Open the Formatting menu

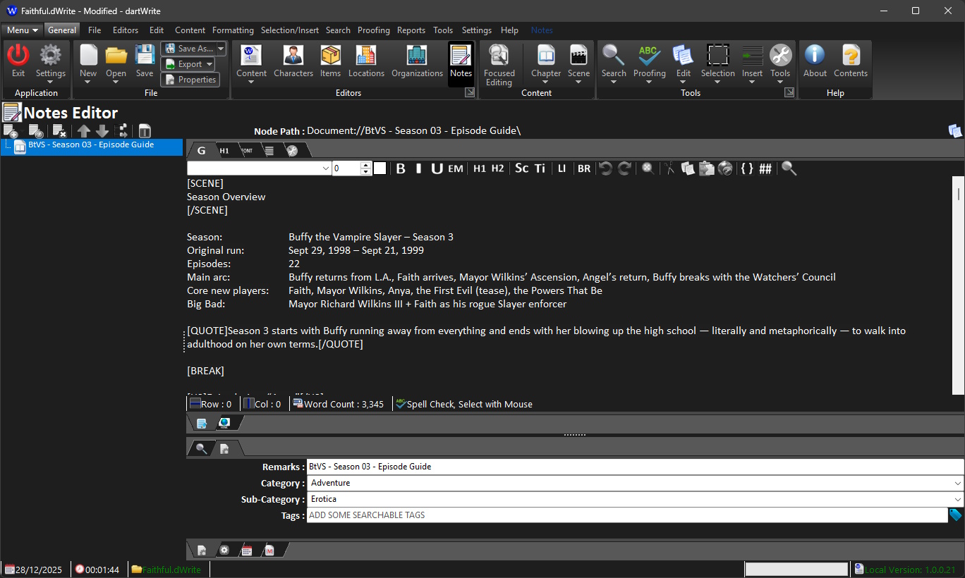[233, 30]
